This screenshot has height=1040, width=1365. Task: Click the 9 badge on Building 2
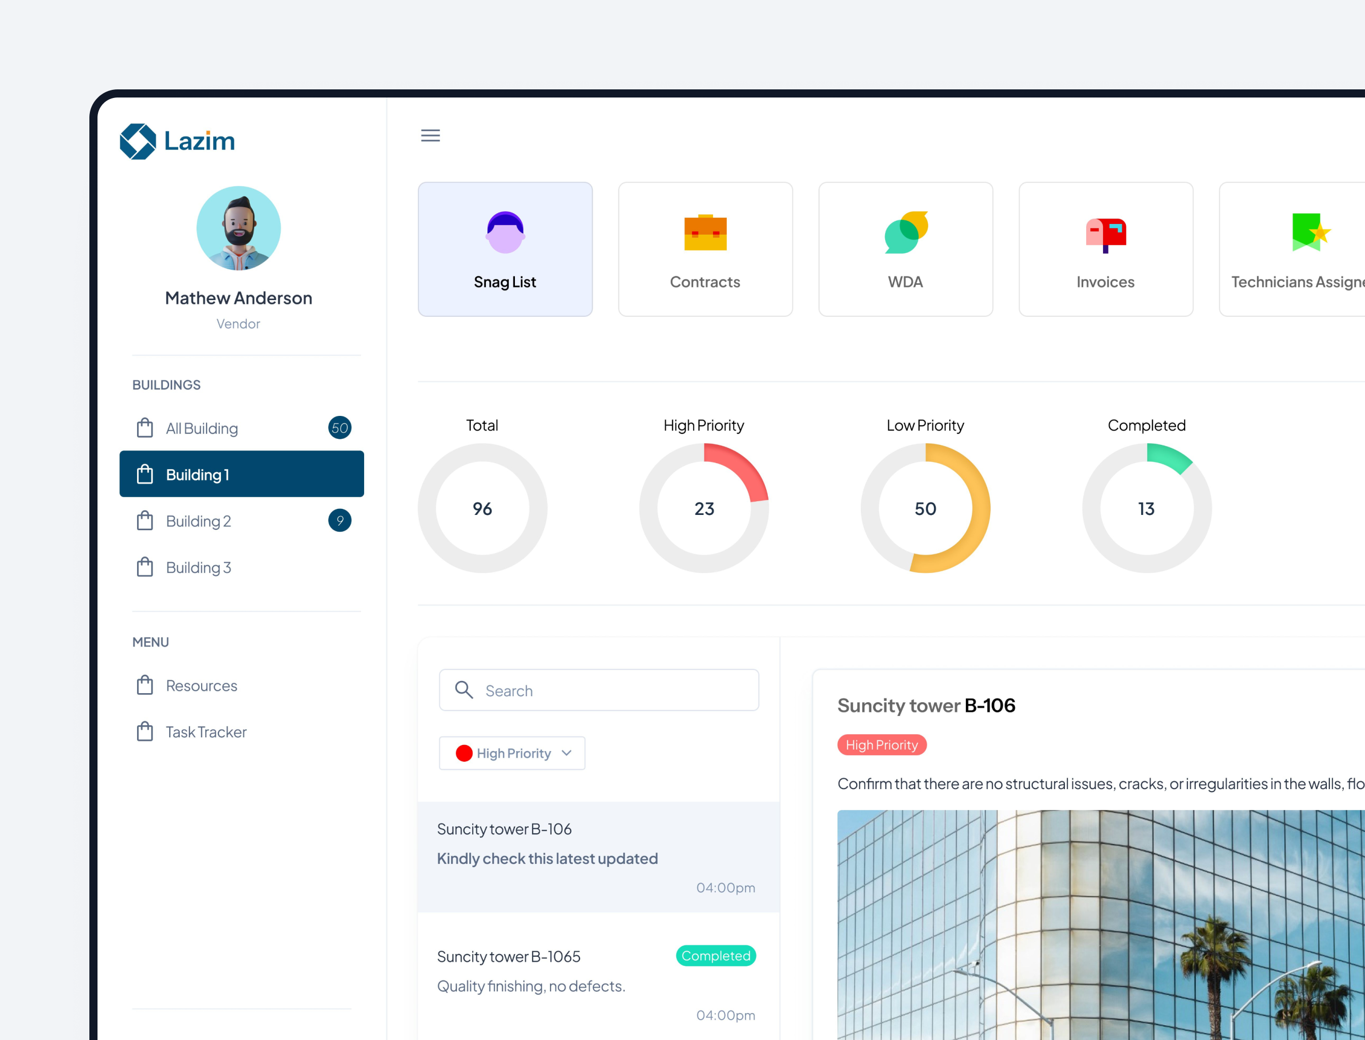pos(340,521)
